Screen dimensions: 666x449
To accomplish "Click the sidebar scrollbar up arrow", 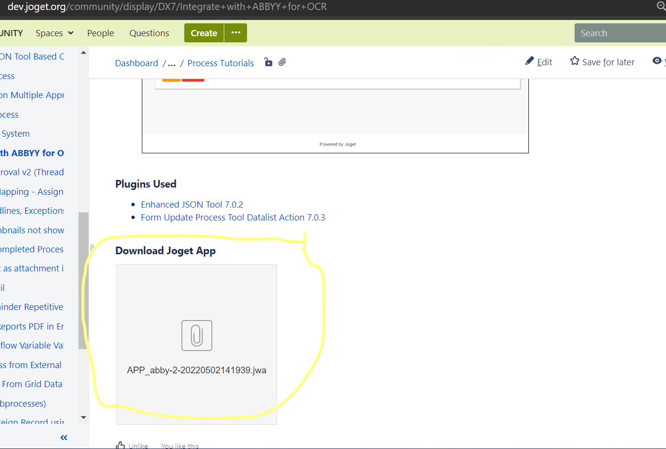I will [x=84, y=52].
